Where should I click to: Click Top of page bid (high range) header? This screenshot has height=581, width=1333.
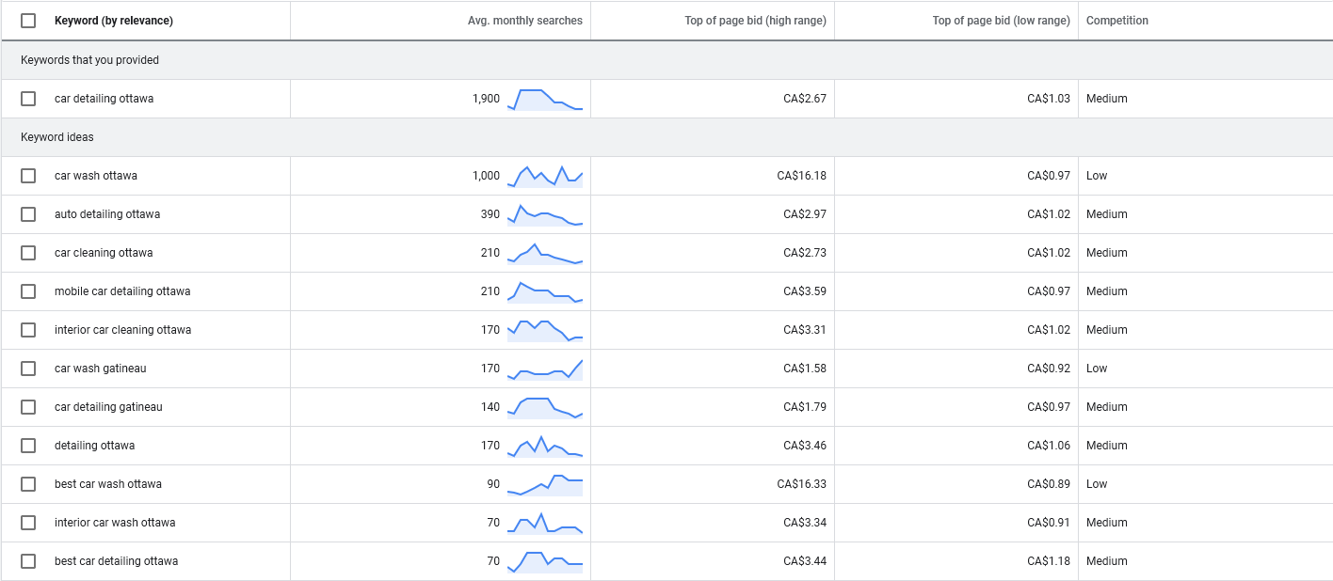(x=755, y=21)
